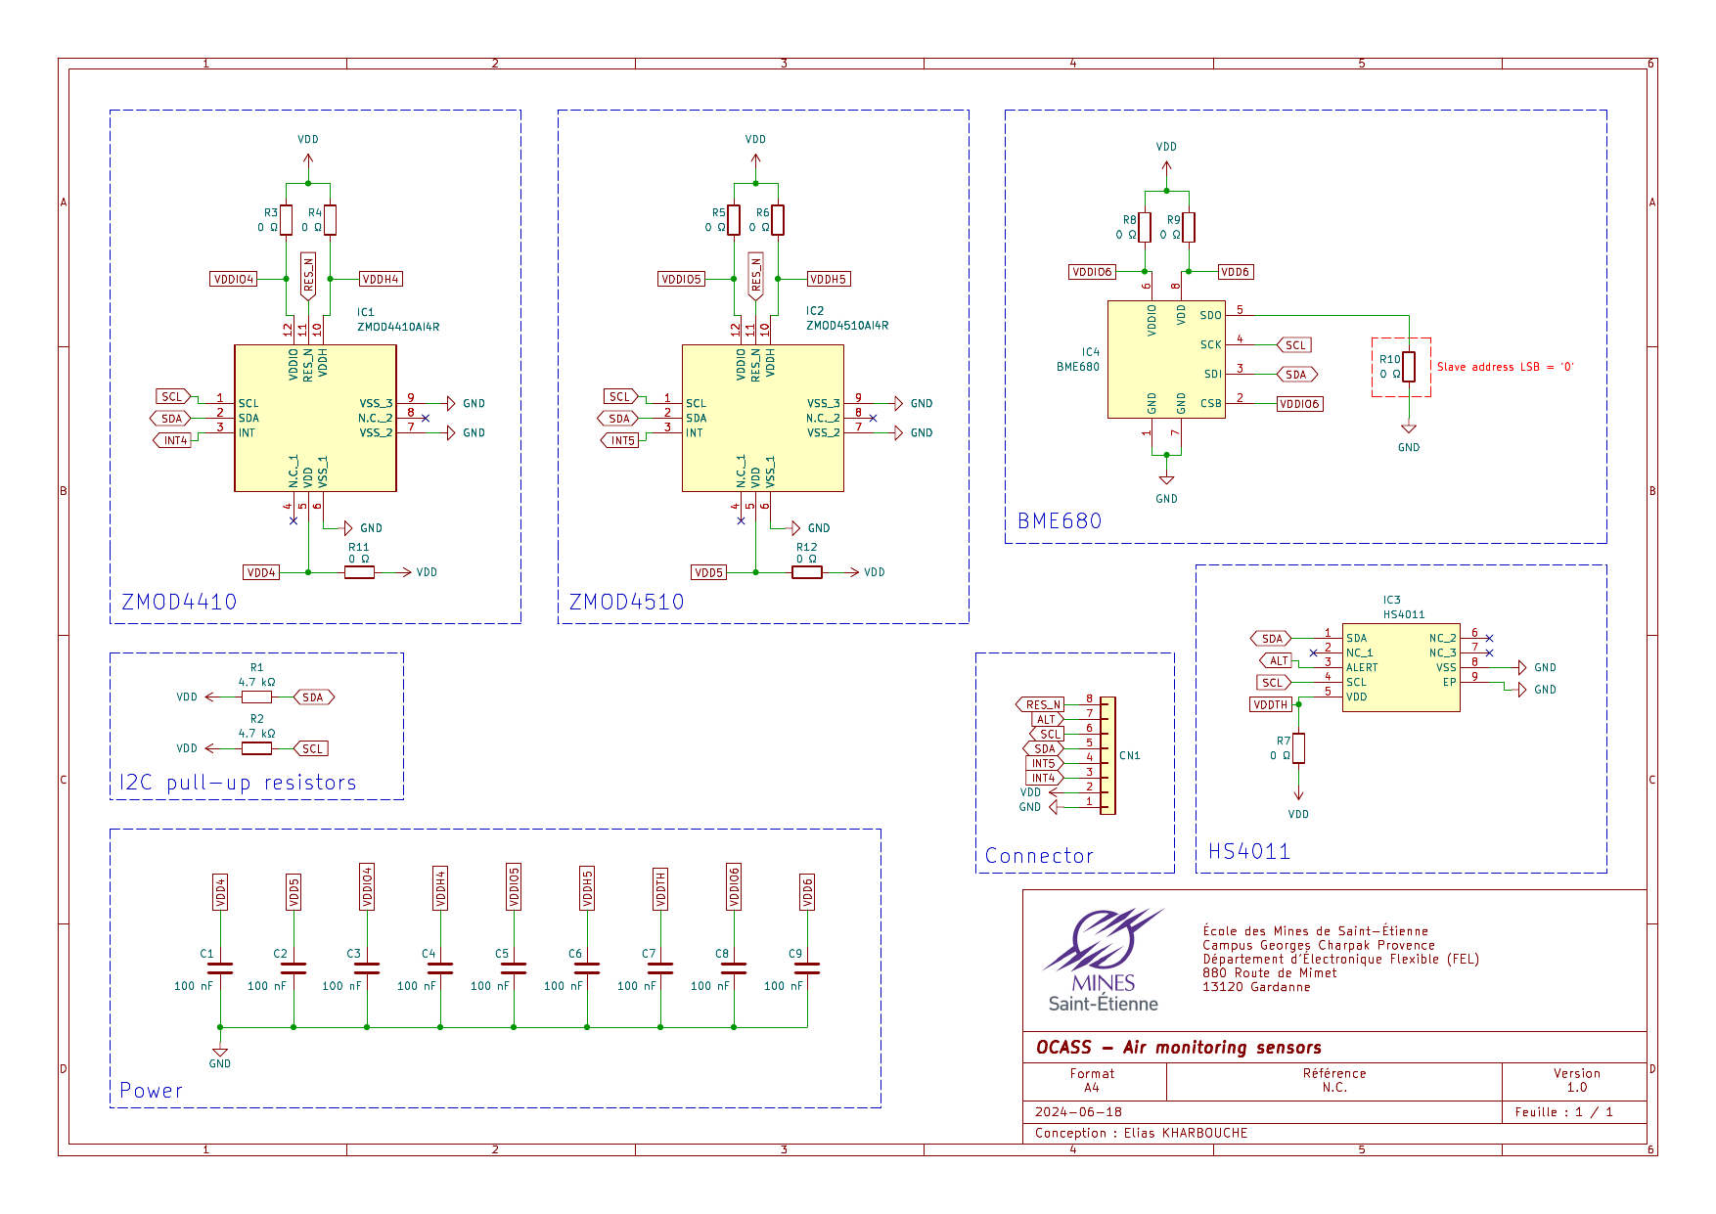The height and width of the screenshot is (1214, 1716).
Task: Select the IC1 ZMOD4410AI4R chip symbol
Action: [x=315, y=418]
